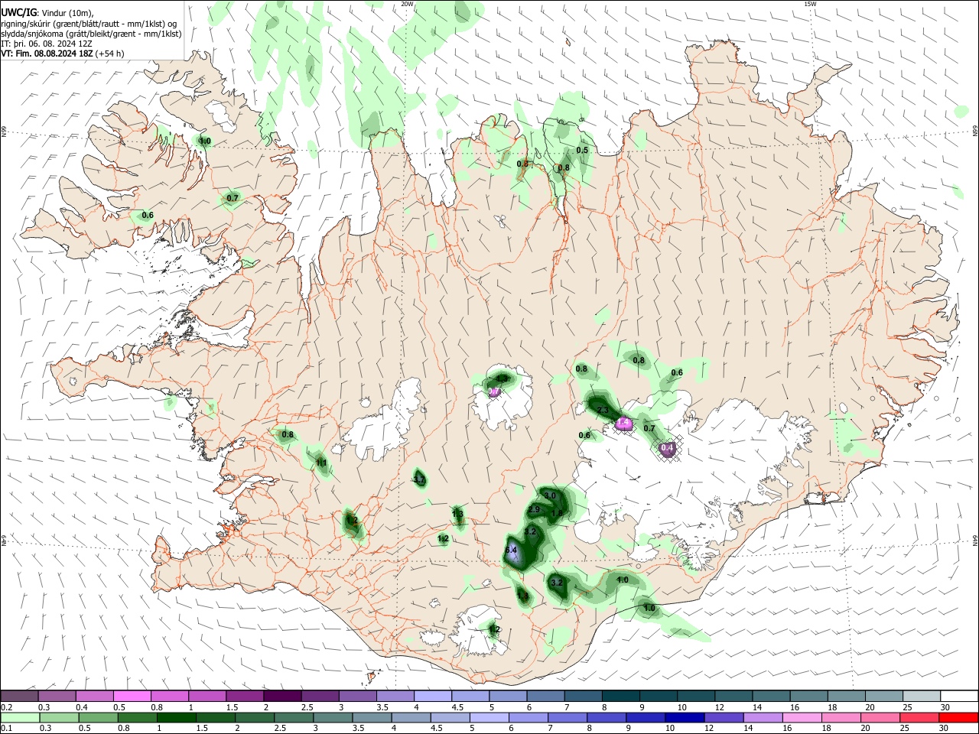Click the dark plum swatch starting at 0.2

[x=19, y=696]
